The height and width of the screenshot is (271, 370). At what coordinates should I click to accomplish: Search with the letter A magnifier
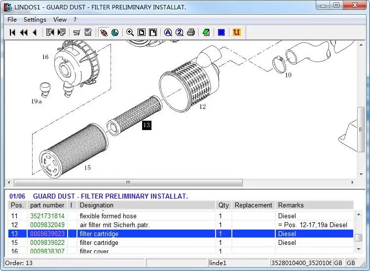pyautogui.click(x=168, y=33)
